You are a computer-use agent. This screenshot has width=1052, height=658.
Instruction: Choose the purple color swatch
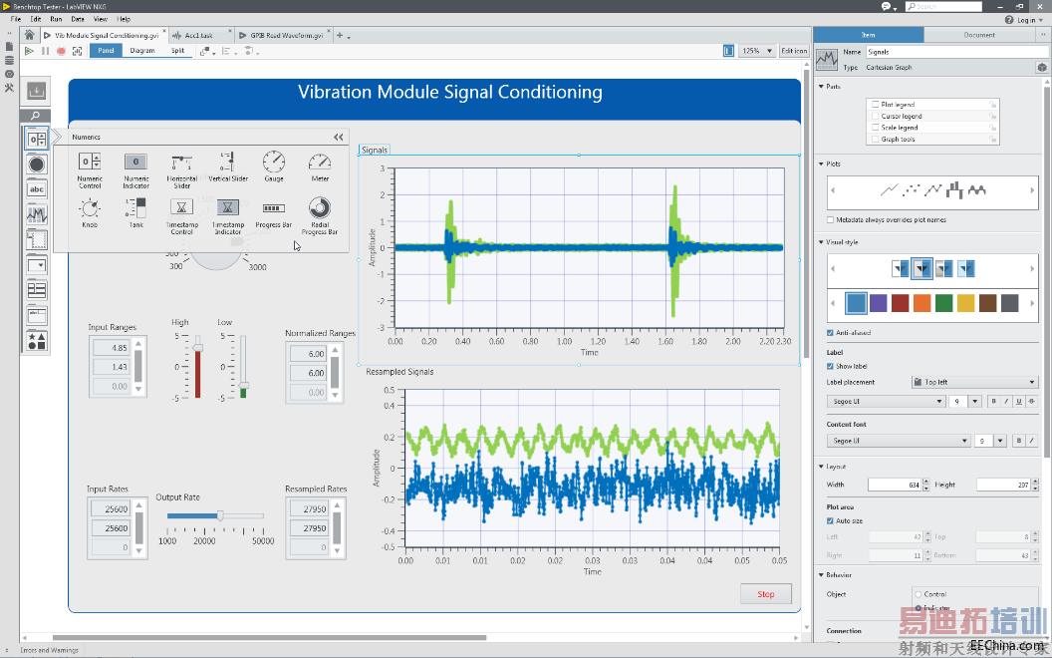click(x=879, y=302)
